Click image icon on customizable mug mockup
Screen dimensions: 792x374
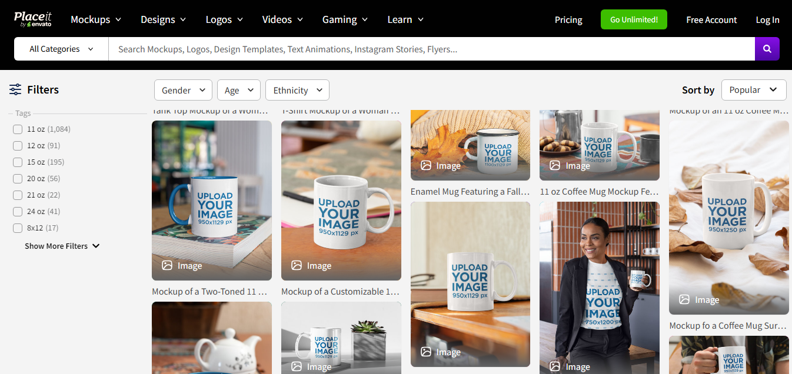click(297, 265)
